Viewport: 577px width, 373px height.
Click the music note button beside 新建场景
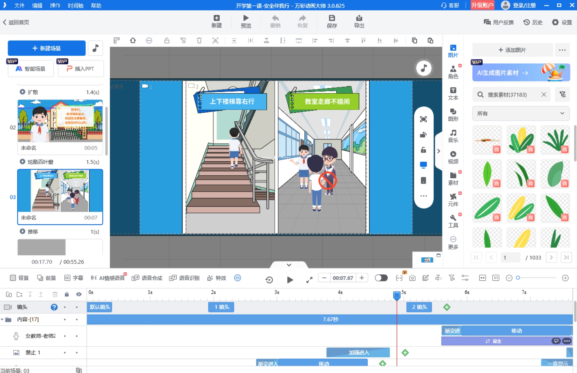95,48
